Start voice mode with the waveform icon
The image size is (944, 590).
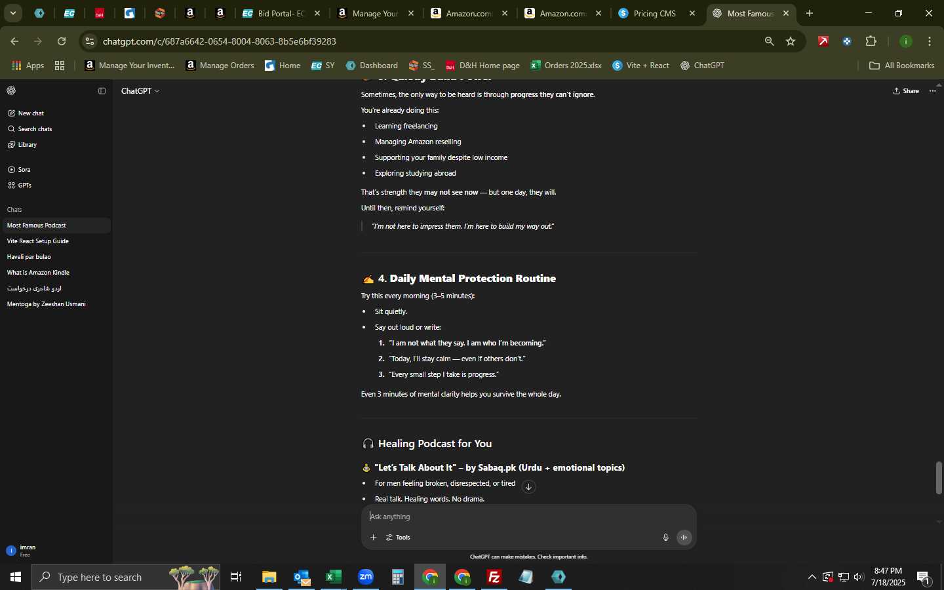(x=684, y=538)
